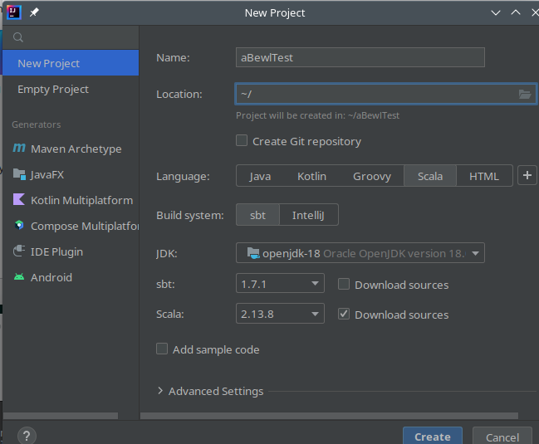The width and height of the screenshot is (539, 444).
Task: Click the project Name input field
Action: [x=360, y=57]
